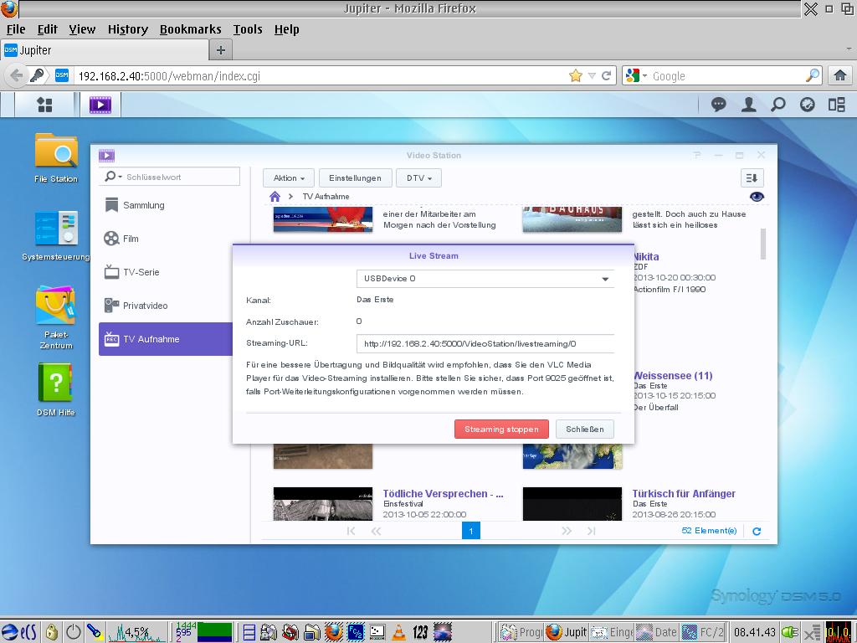Go to the last page of results

point(592,531)
